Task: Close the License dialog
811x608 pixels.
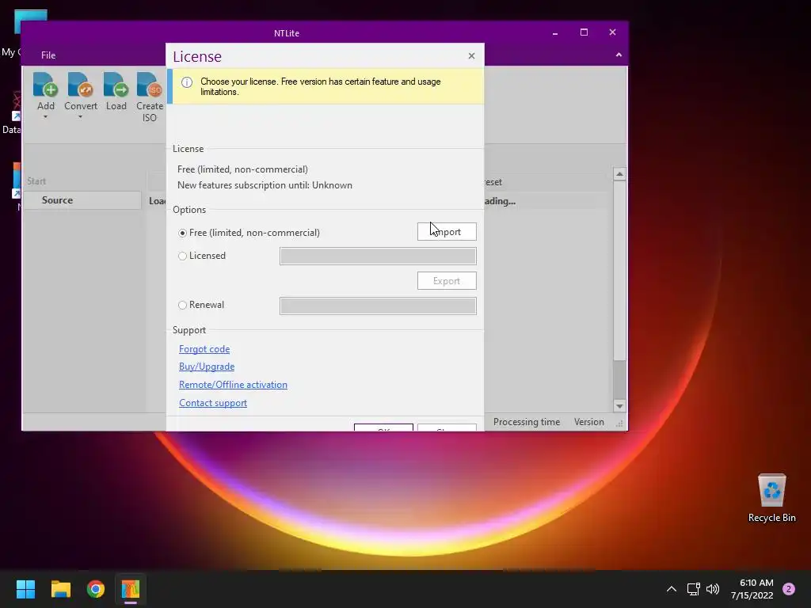Action: click(471, 56)
